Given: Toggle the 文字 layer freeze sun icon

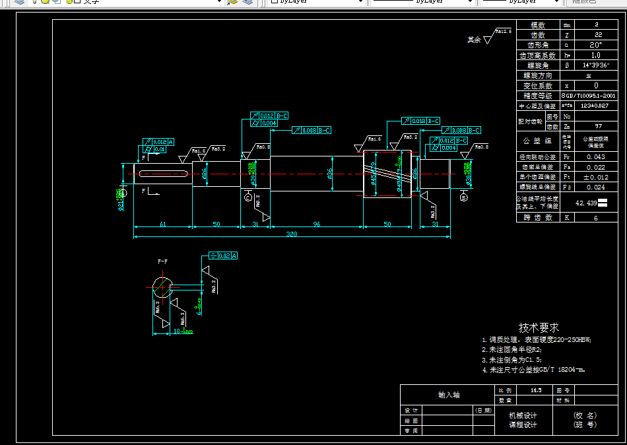Looking at the screenshot, I should 45,1.
